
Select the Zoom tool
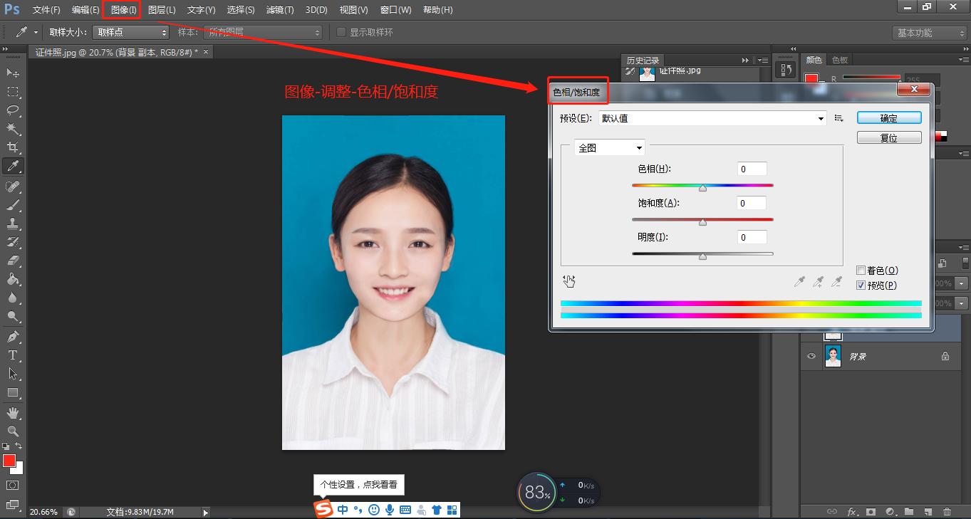coord(13,431)
